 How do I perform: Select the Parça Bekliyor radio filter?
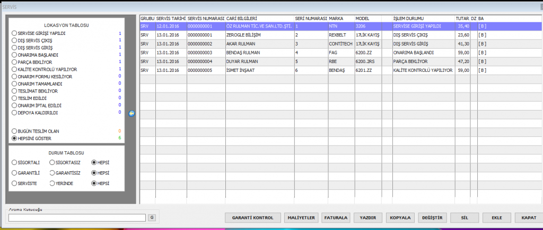coord(14,62)
